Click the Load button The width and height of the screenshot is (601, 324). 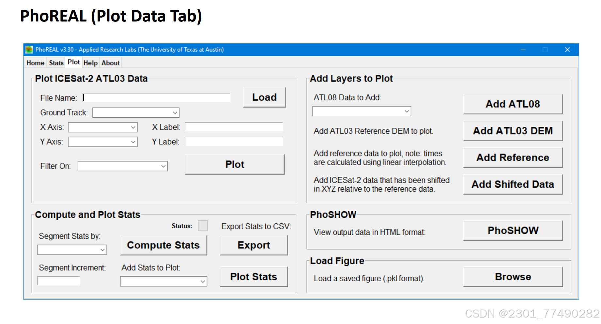[x=265, y=97]
